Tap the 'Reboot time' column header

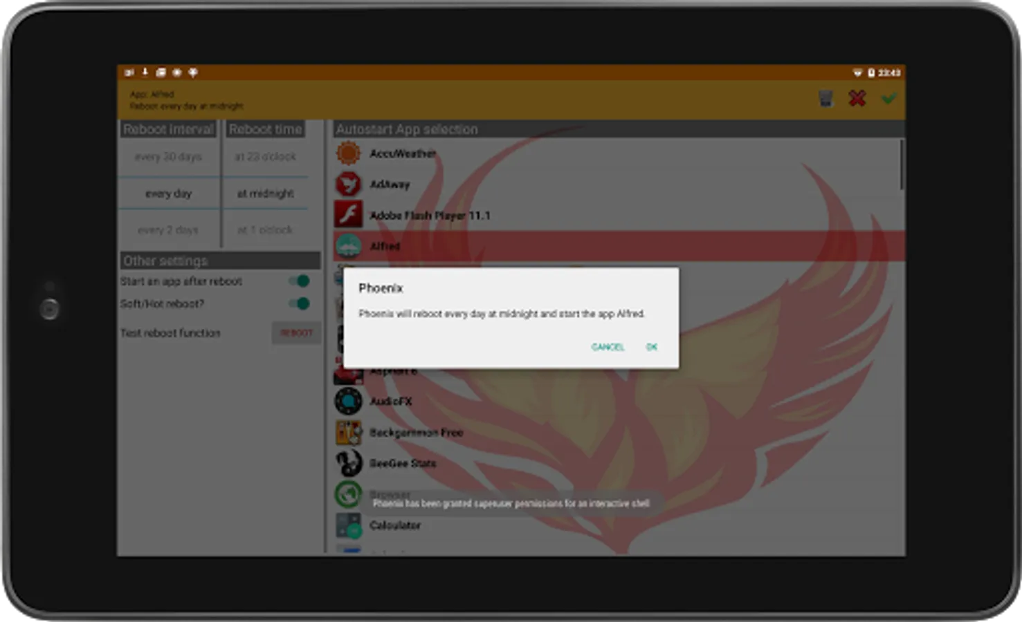[265, 129]
